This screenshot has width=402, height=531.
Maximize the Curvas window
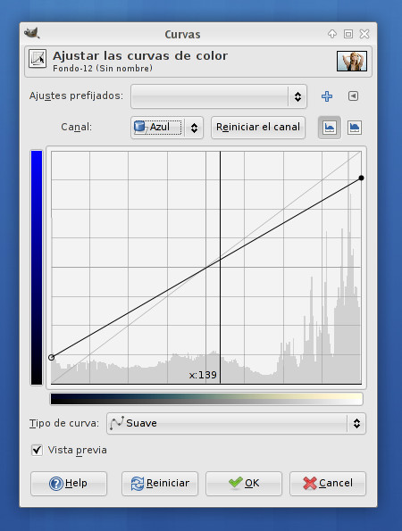[x=348, y=34]
